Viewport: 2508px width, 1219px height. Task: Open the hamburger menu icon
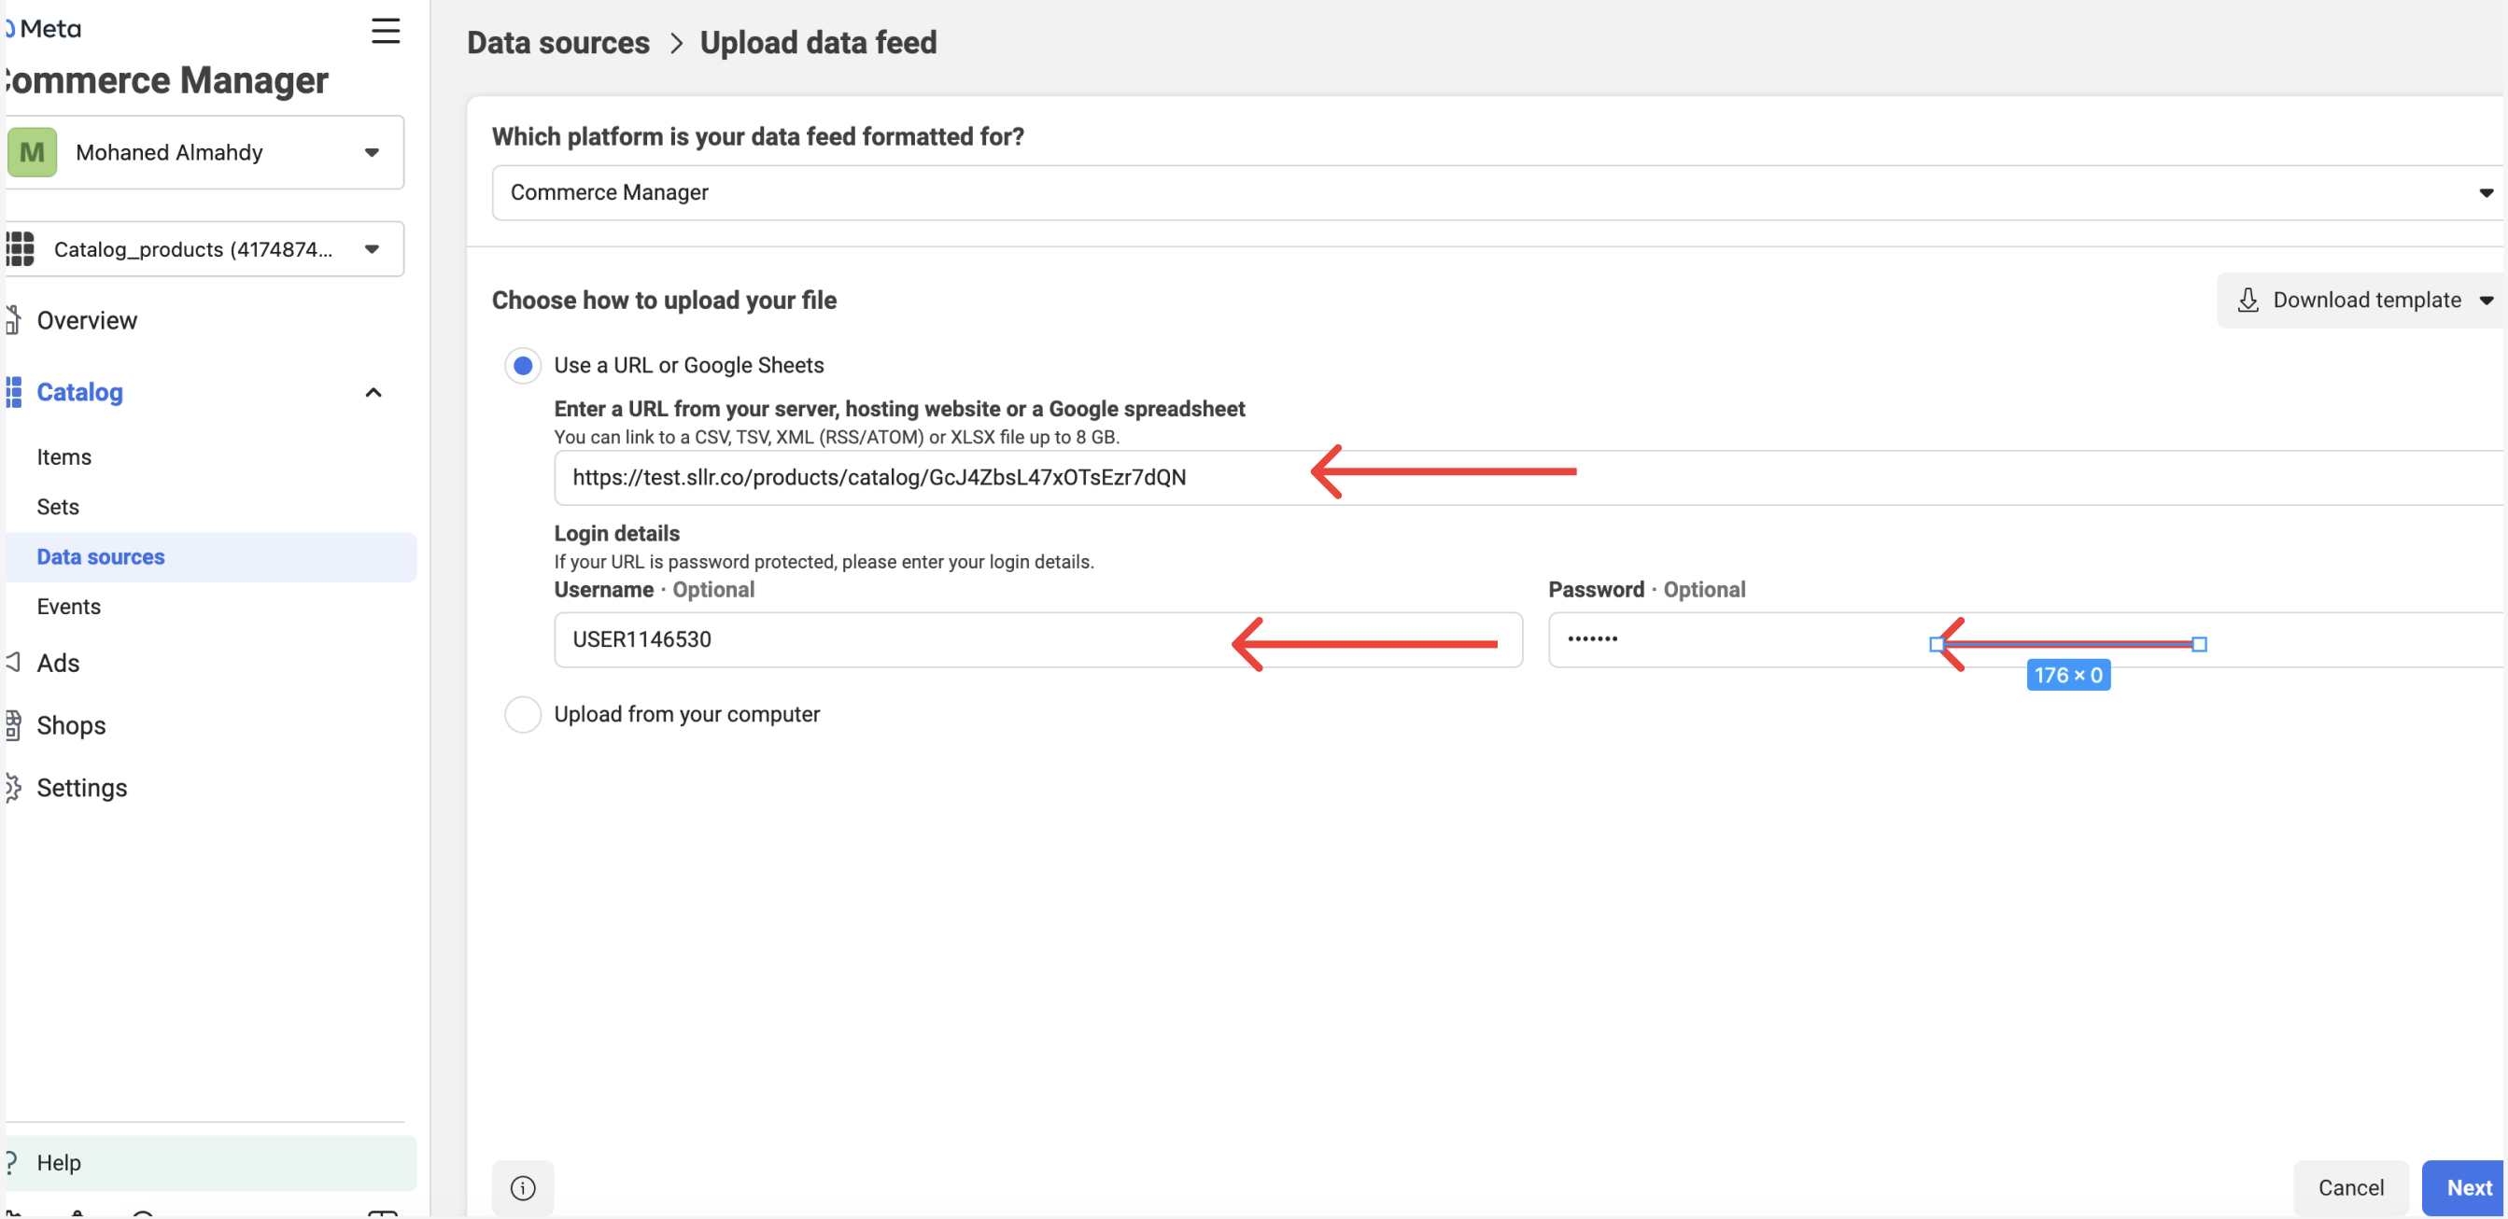coord(386,31)
